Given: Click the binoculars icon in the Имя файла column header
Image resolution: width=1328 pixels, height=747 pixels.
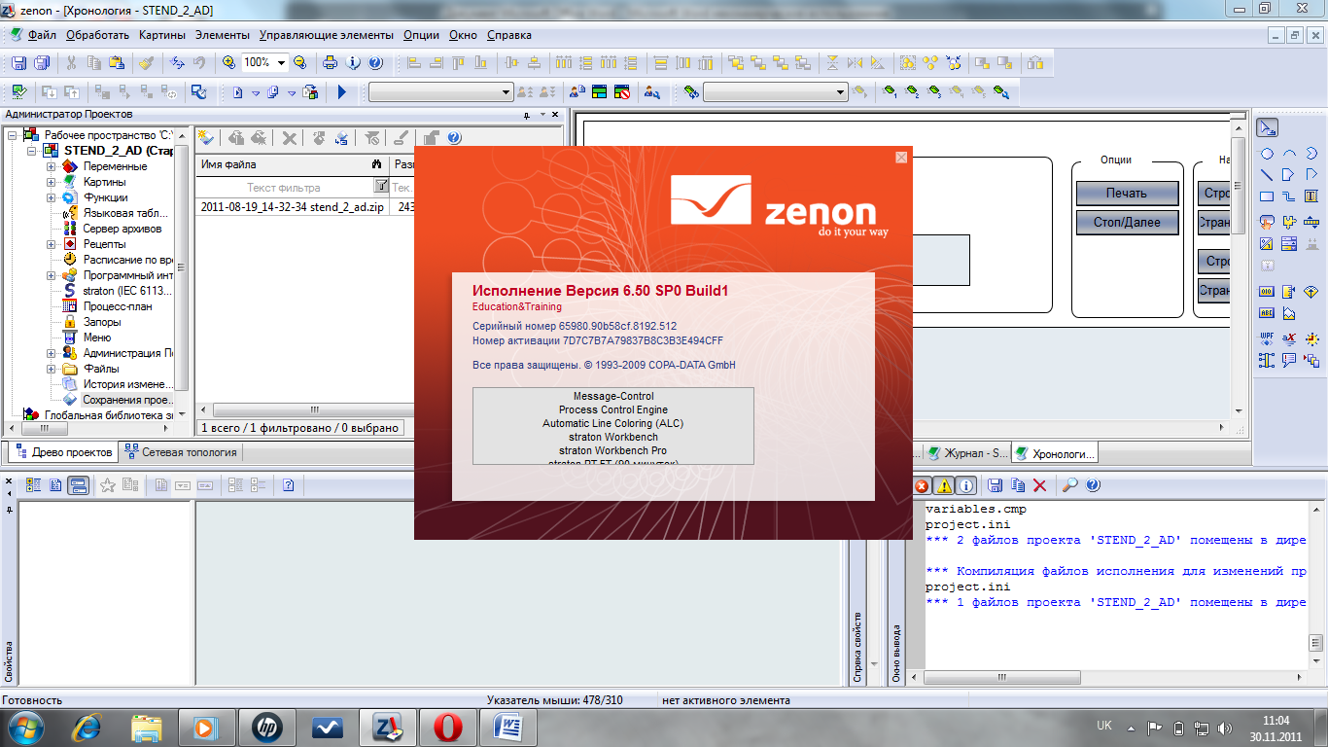Looking at the screenshot, I should (377, 164).
